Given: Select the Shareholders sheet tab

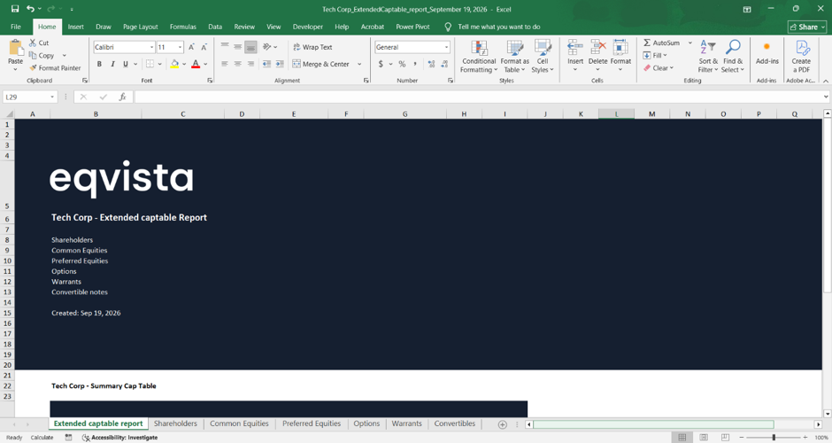Looking at the screenshot, I should click(175, 424).
